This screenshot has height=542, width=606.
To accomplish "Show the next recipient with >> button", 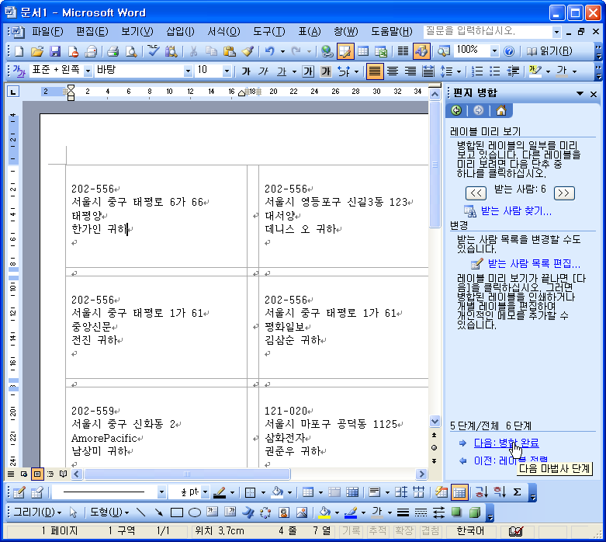I will (564, 193).
